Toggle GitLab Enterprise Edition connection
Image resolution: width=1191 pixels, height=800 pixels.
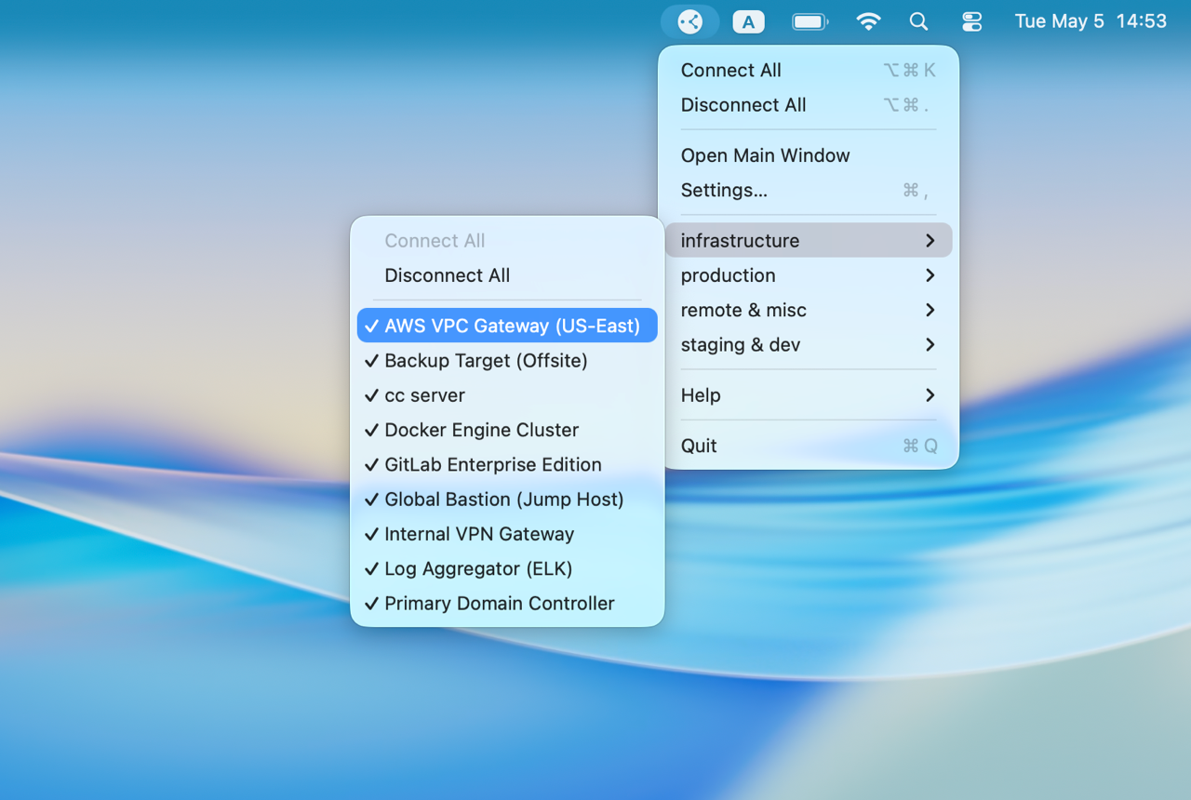click(507, 464)
